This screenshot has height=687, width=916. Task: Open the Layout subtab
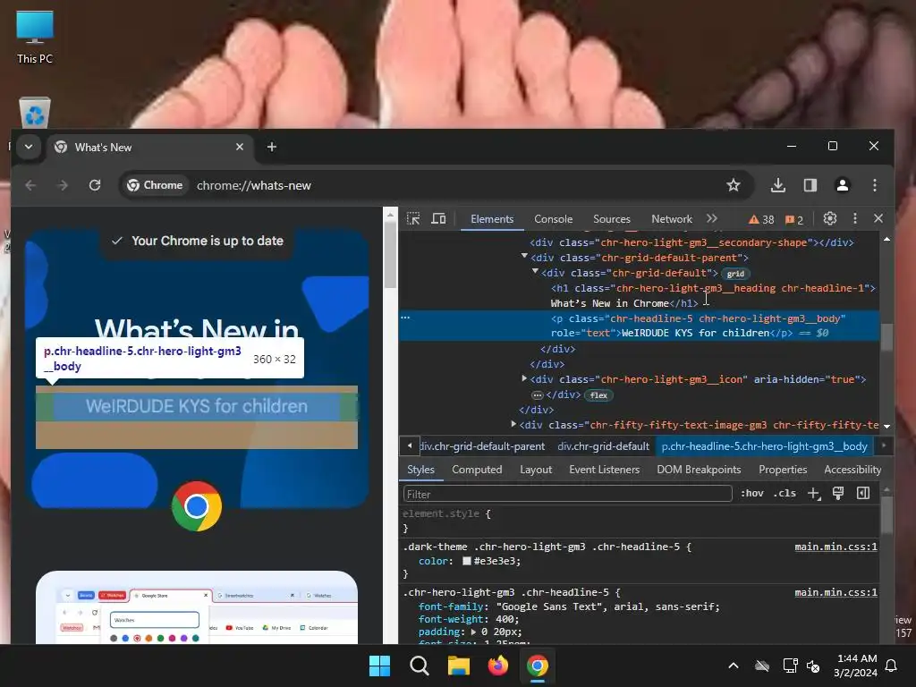click(x=536, y=470)
